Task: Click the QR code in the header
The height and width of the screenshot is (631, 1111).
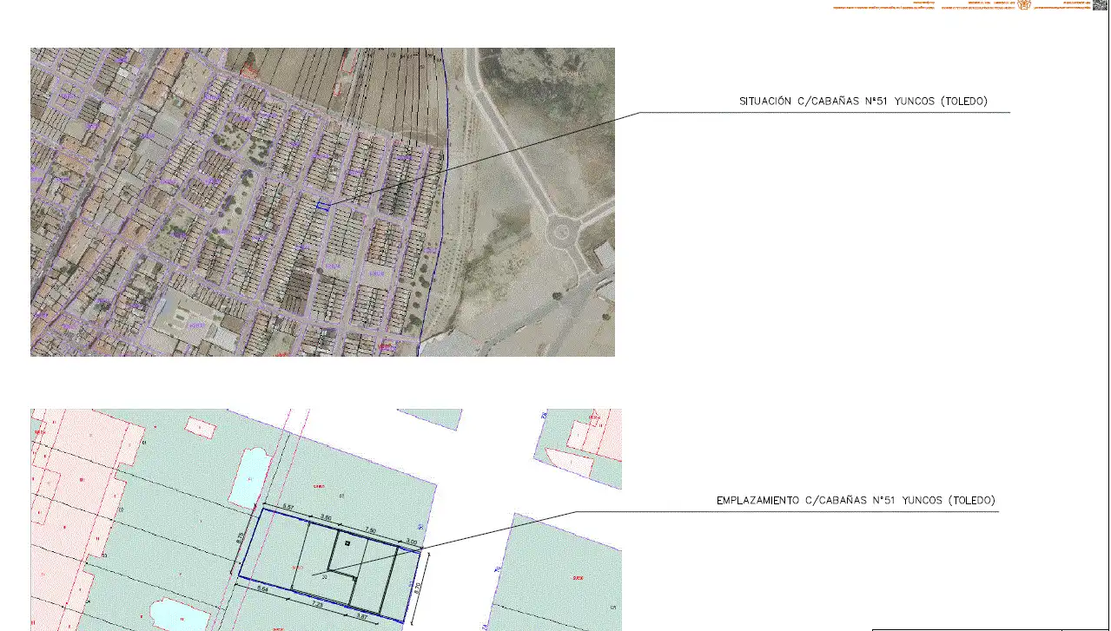Action: [1101, 4]
